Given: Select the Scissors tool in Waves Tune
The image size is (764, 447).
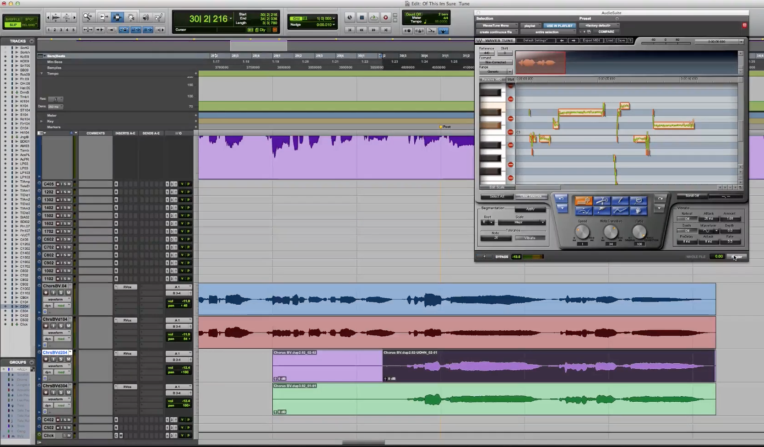Looking at the screenshot, I should click(x=602, y=200).
